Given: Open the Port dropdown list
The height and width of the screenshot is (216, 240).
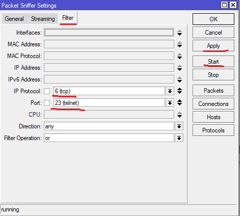Looking at the screenshot, I should (170, 103).
